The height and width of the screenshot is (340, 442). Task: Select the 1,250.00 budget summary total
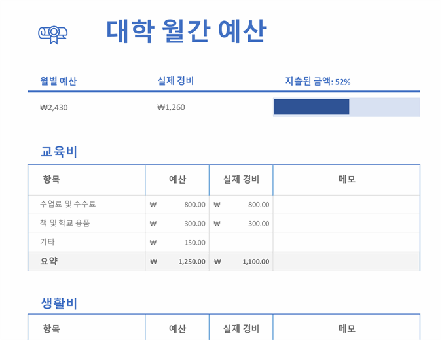pyautogui.click(x=191, y=261)
